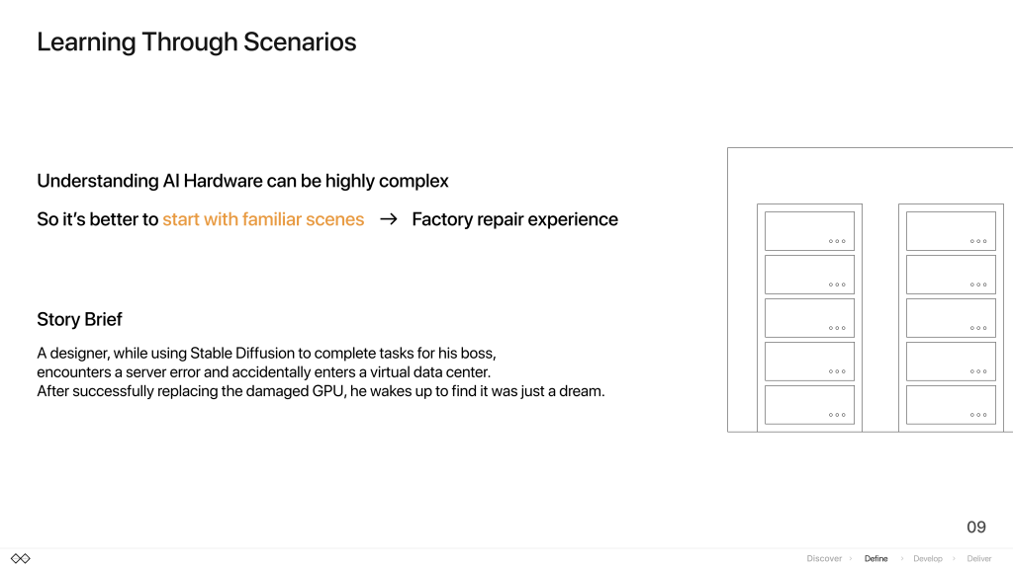Click the chevron after Discover
Screen dimensions: 1013x569
point(851,559)
